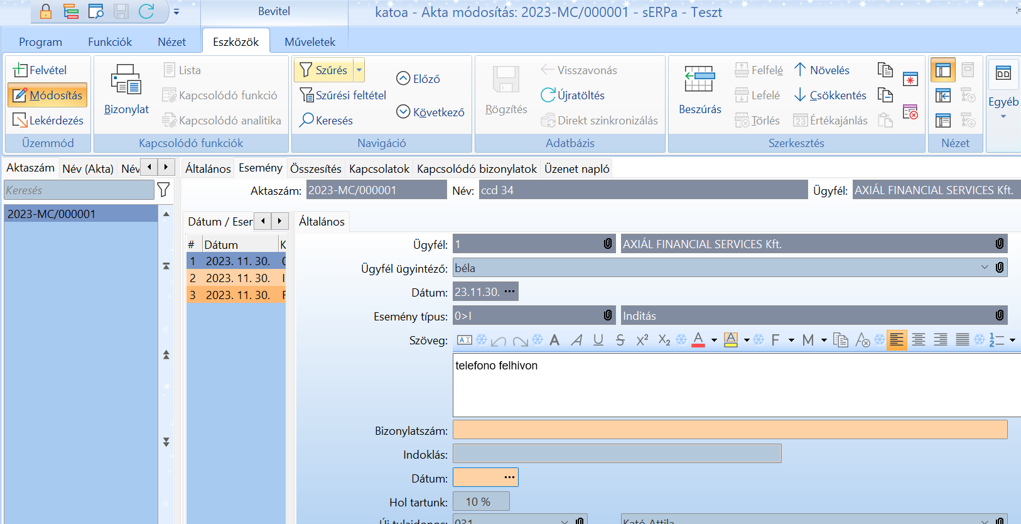Click the Beszúrás insert row icon
This screenshot has height=524, width=1021.
pyautogui.click(x=700, y=80)
